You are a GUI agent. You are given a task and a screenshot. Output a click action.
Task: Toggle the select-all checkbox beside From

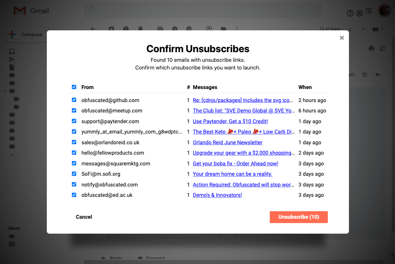point(74,87)
